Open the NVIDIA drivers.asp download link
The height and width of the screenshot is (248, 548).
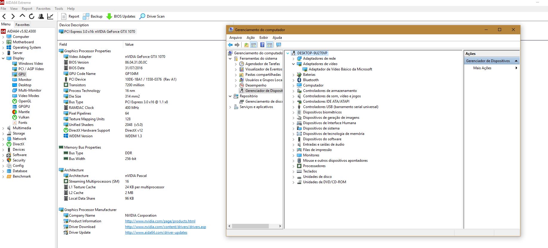pyautogui.click(x=165, y=227)
